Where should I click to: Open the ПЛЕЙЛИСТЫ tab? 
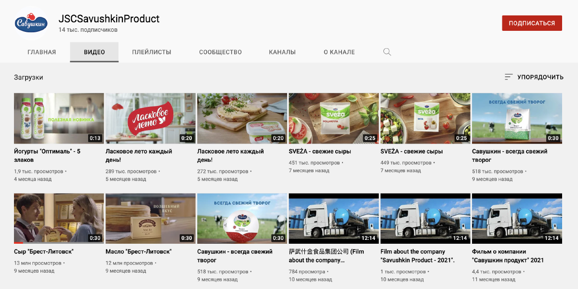coord(152,52)
